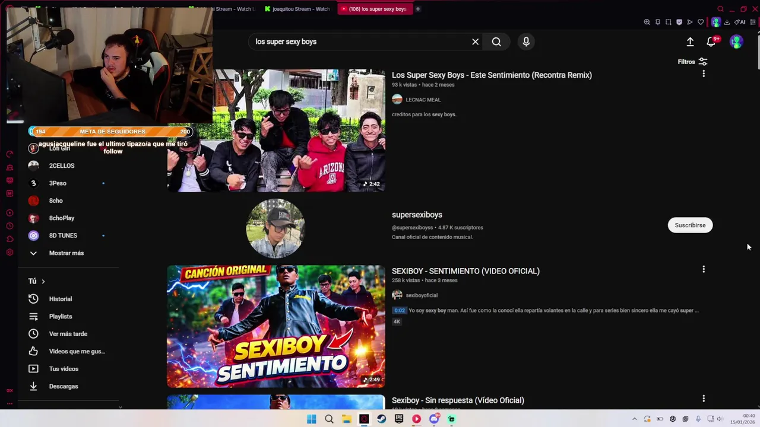Open options menu for SEXIBOY - SENTIMIENTO video
The image size is (760, 427).
tap(704, 269)
